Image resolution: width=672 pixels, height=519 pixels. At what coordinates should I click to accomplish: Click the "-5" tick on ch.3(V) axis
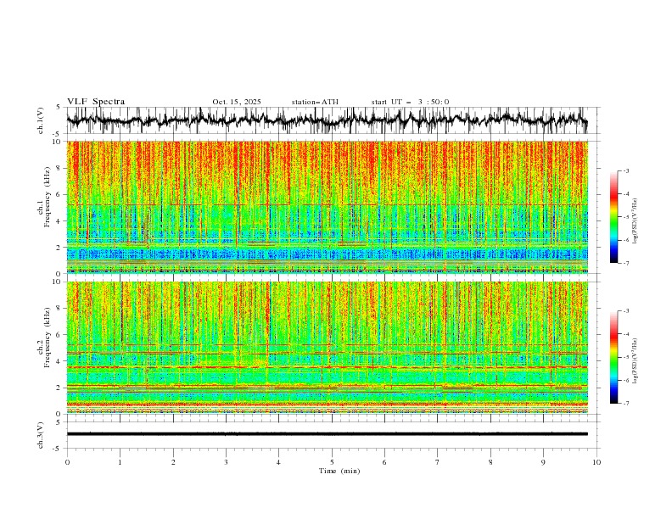pos(57,449)
